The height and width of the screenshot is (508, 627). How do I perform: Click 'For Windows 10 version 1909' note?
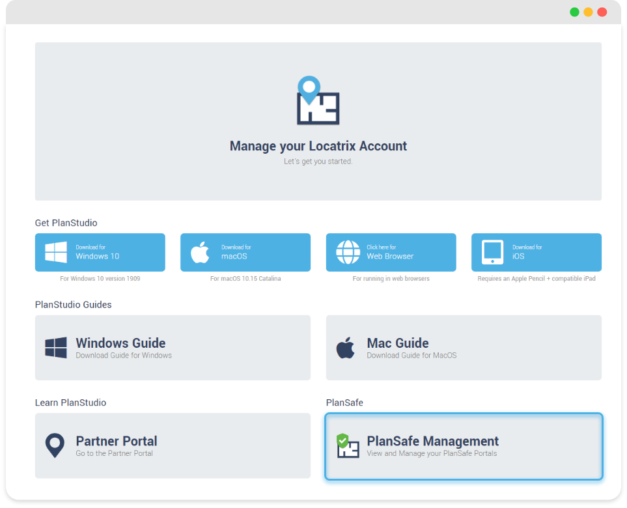tap(100, 278)
